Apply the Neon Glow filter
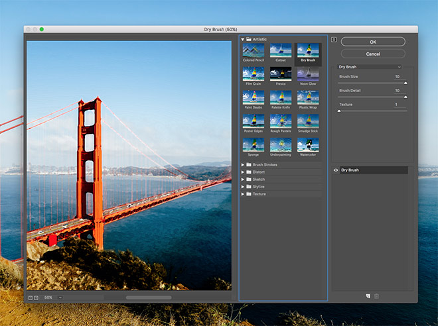The width and height of the screenshot is (438, 326). click(x=308, y=74)
